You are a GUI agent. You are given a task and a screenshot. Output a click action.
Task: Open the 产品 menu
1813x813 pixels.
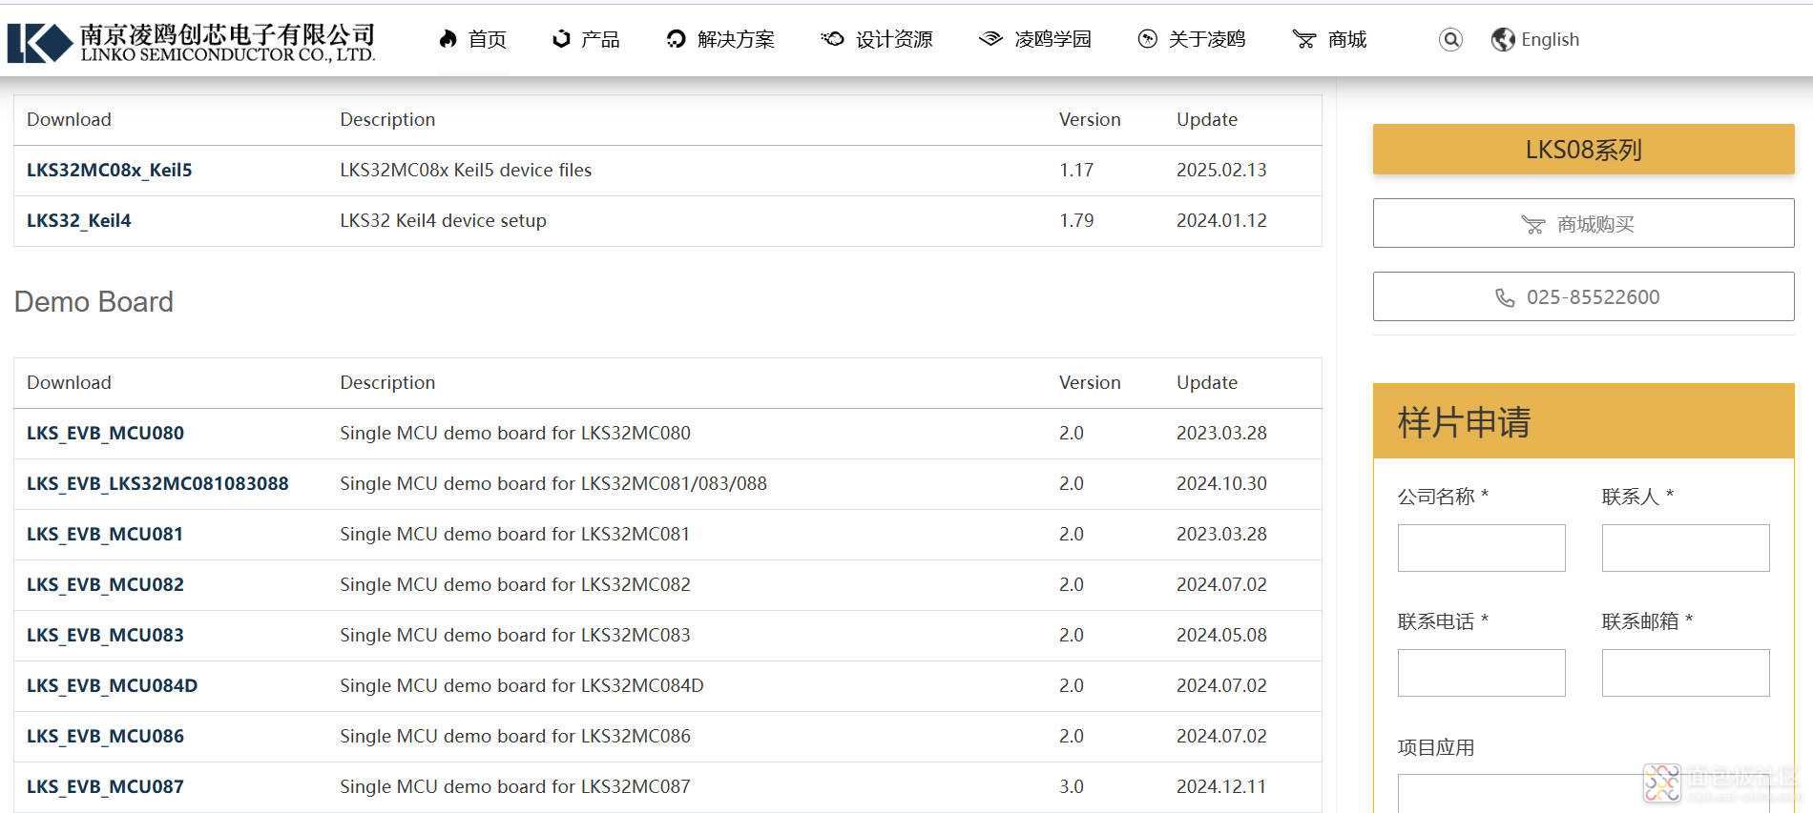(600, 39)
